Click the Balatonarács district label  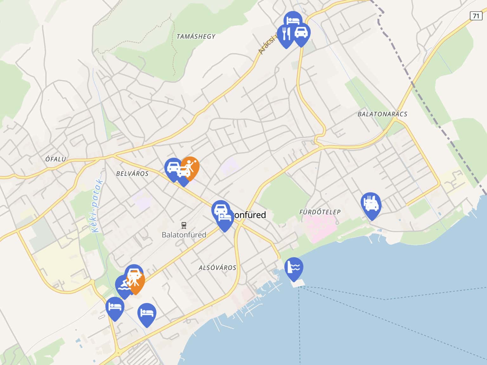382,114
